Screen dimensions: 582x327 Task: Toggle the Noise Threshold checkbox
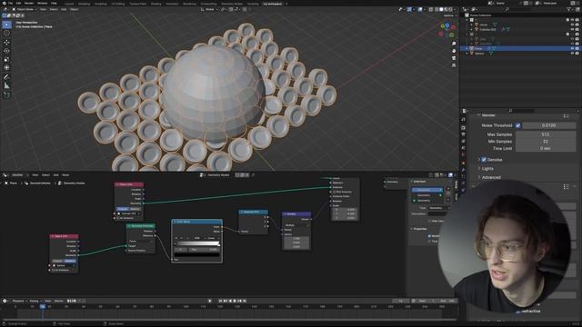[x=518, y=125]
